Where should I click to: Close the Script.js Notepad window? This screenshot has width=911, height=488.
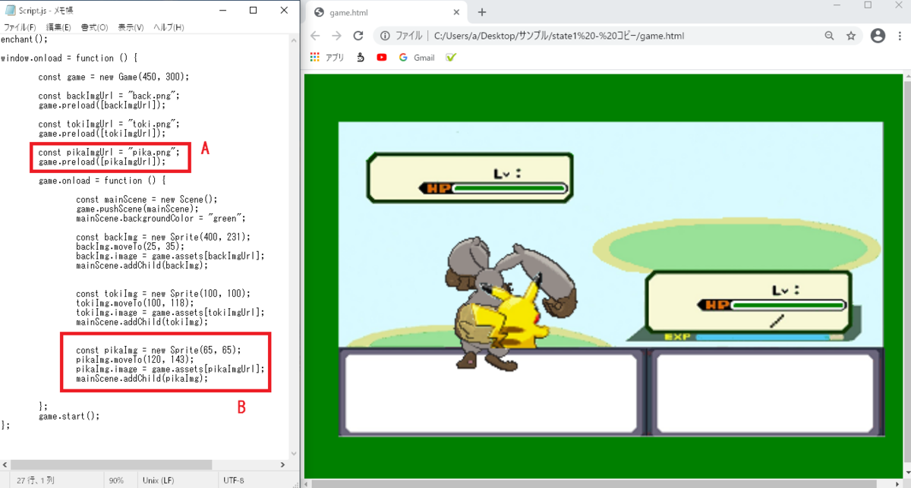point(283,10)
